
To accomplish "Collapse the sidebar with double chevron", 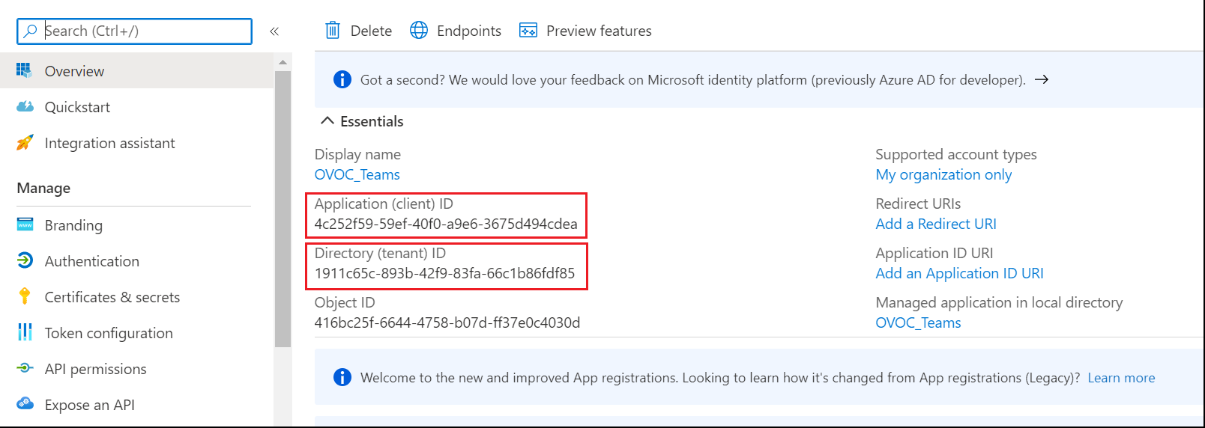I will tap(274, 31).
